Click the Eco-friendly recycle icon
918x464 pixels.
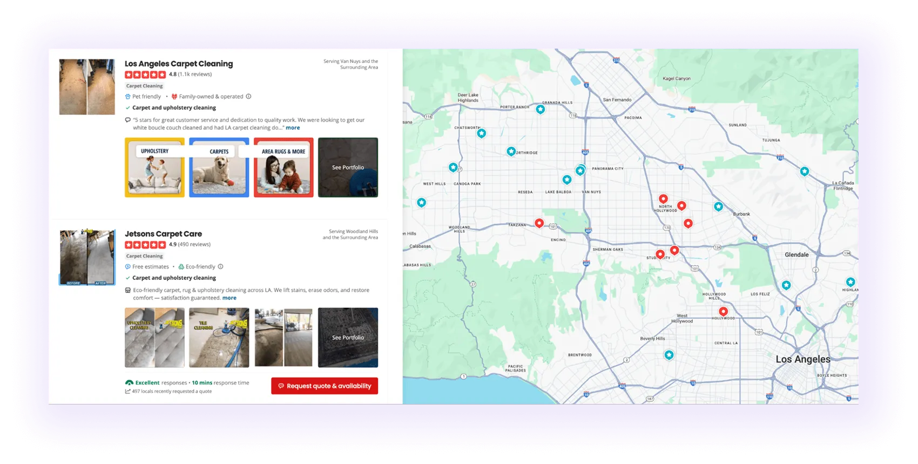(x=181, y=267)
